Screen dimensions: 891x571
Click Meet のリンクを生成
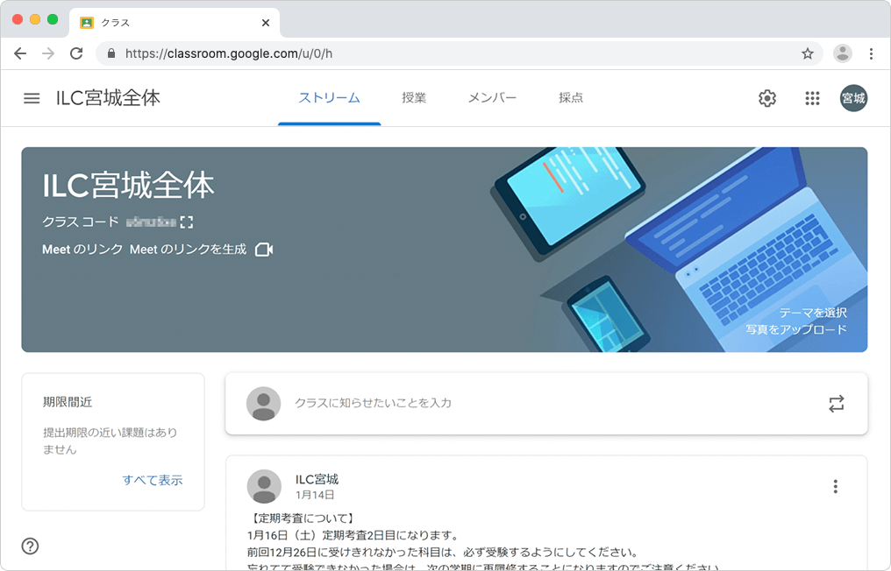[x=188, y=250]
